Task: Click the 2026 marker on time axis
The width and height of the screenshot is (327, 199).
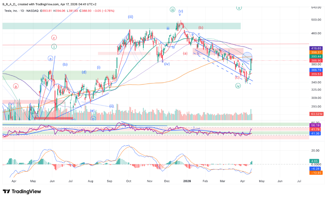Action: click(187, 180)
